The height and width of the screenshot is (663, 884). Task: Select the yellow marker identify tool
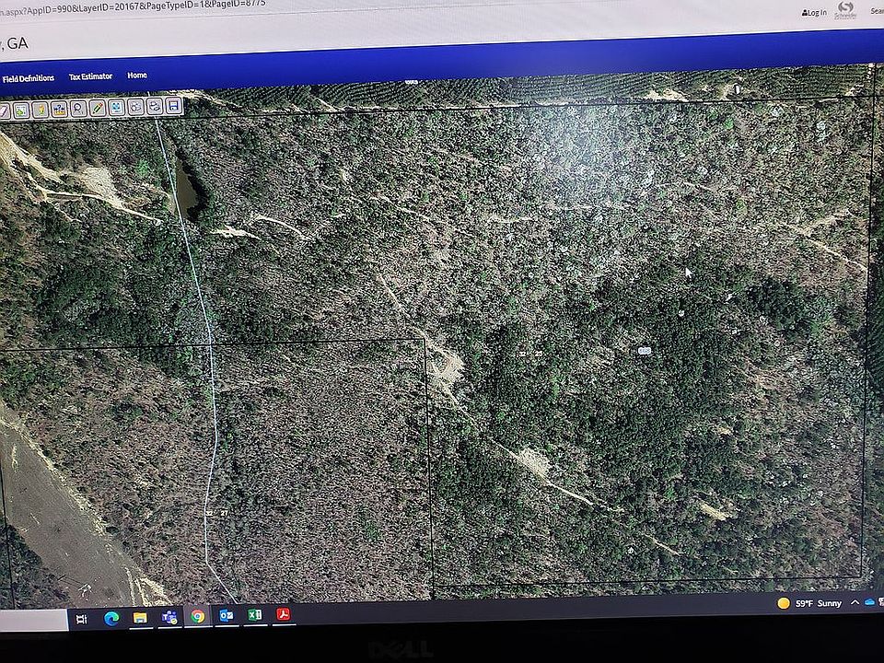tap(41, 108)
